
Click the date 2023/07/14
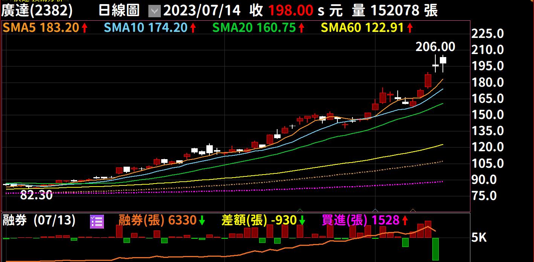tap(202, 11)
